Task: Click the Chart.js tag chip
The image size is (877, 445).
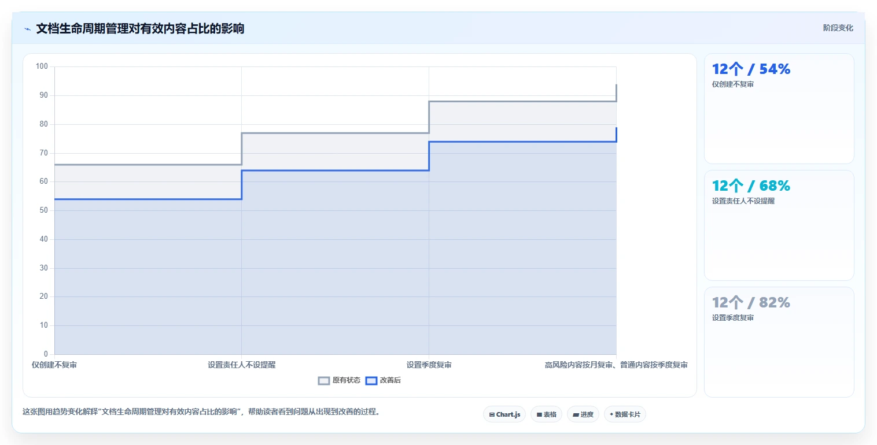Action: pyautogui.click(x=504, y=414)
